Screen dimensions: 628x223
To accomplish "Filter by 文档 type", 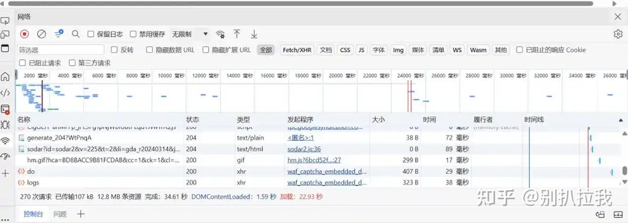I will pos(326,50).
